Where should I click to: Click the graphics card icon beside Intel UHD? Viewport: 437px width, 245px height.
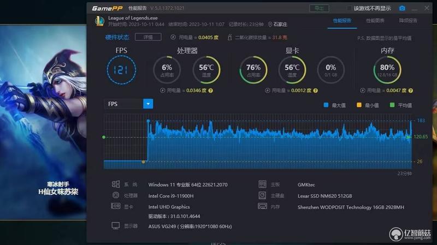coord(116,206)
